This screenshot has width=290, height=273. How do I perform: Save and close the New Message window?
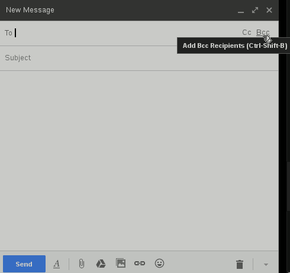pos(269,10)
